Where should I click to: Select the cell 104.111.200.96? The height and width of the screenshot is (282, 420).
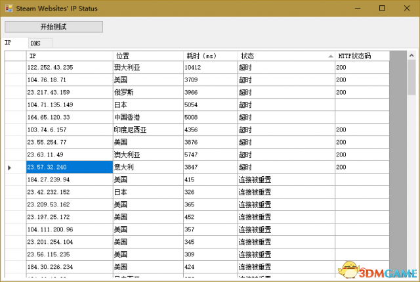coord(70,229)
